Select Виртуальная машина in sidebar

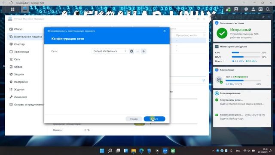[x=26, y=37]
